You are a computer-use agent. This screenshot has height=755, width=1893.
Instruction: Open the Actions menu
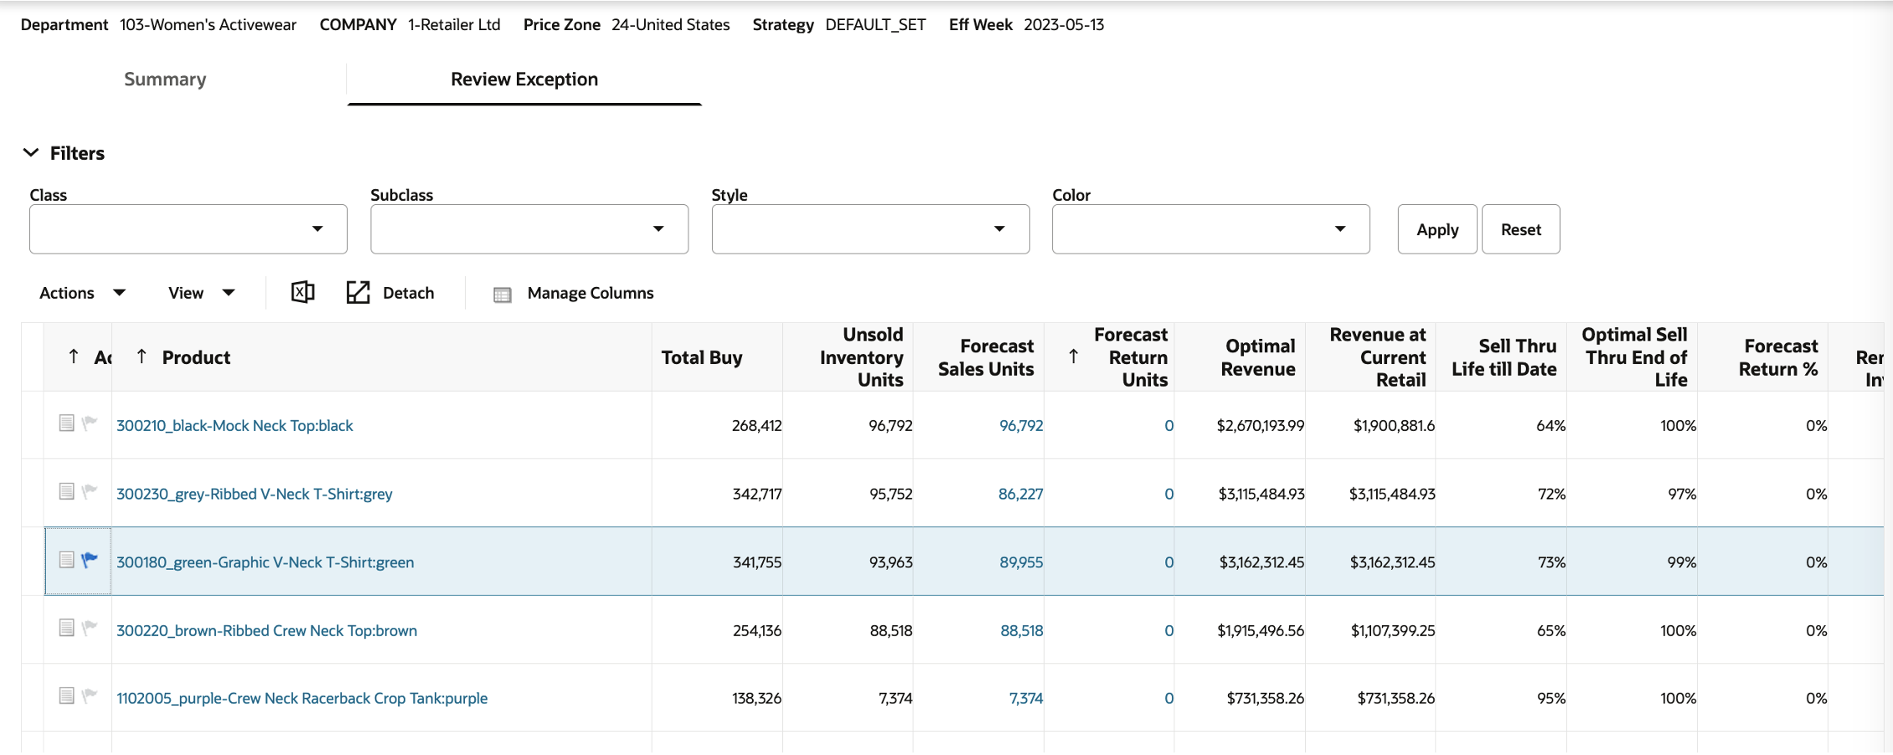82,293
